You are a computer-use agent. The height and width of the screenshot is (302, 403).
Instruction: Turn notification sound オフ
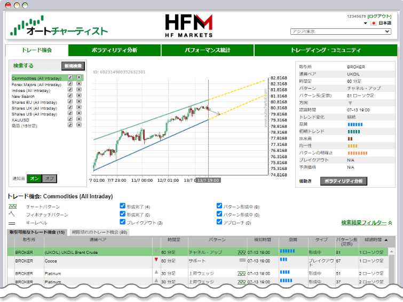tap(49, 179)
